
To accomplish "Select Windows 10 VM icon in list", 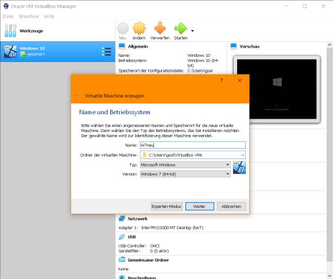I will 10,52.
